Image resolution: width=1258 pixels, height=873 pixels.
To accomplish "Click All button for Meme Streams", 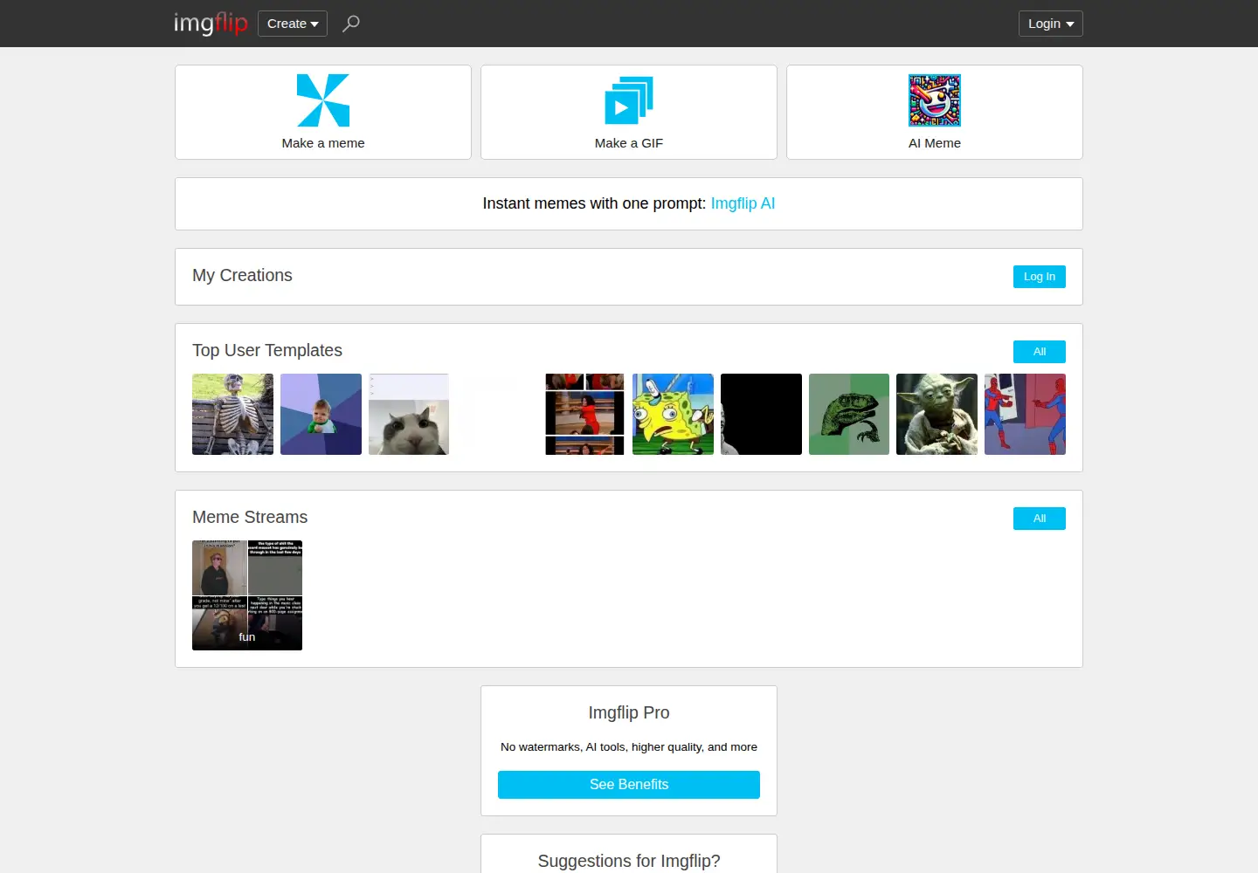I will point(1040,519).
